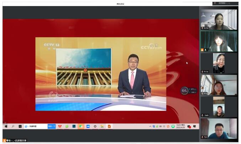Click the green battery-like tray icon

(157, 126)
